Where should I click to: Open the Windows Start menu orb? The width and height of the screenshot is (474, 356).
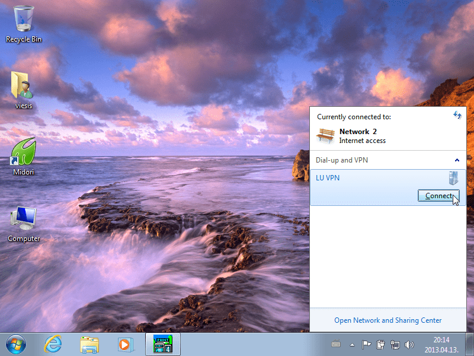(x=16, y=345)
